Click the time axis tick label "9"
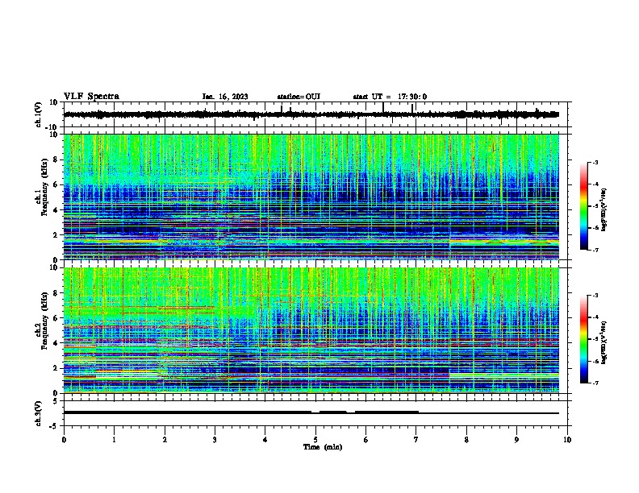The width and height of the screenshot is (639, 493). (x=516, y=440)
